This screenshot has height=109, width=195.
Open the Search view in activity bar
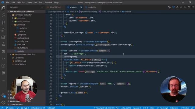coord(3,15)
